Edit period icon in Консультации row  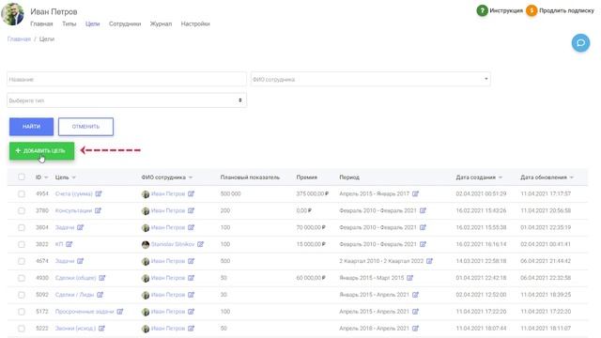423,210
